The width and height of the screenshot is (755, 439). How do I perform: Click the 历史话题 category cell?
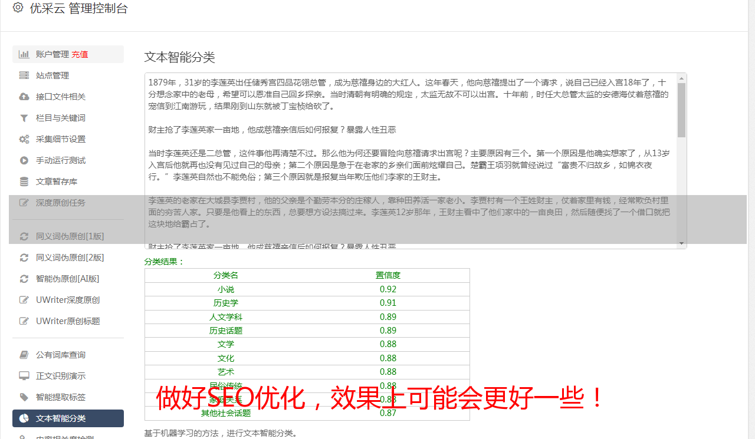pyautogui.click(x=226, y=331)
